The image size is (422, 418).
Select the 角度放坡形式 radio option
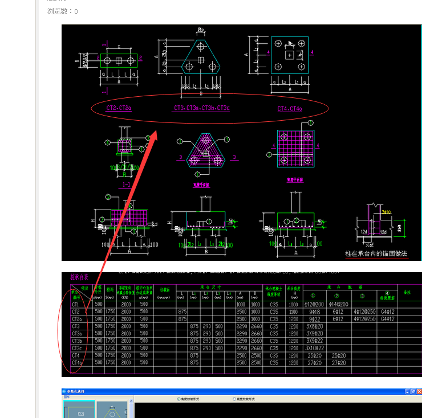(188, 399)
